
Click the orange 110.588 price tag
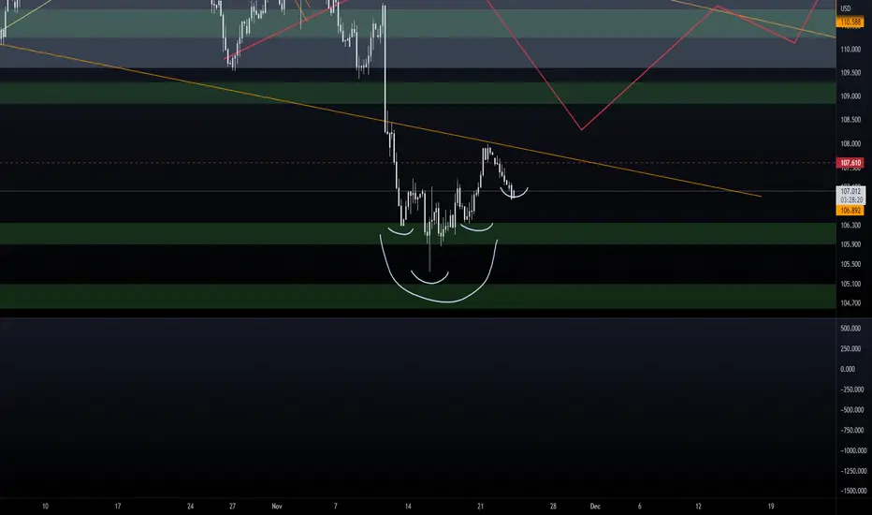pos(850,22)
